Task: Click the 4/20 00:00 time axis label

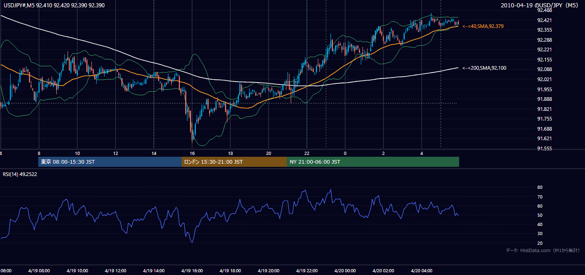Action: click(345, 270)
